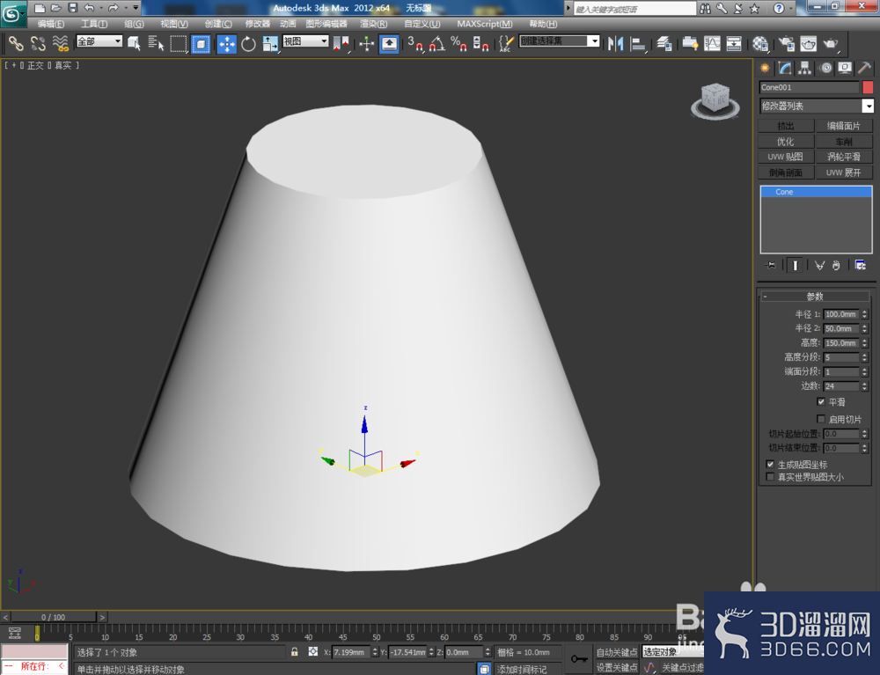Open Render Setup icon

(x=786, y=44)
